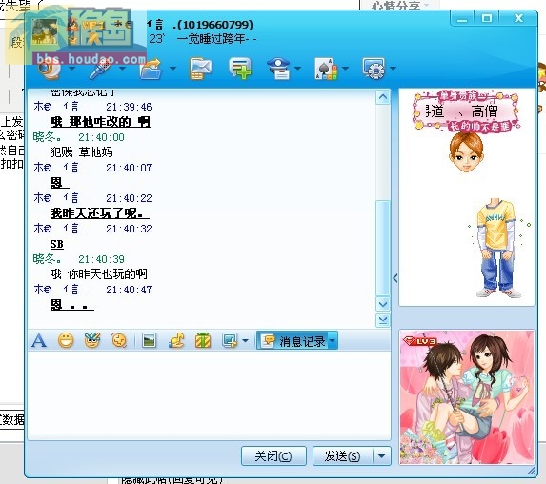Open send options arrow beside 发送(S)
This screenshot has width=546, height=484.
click(382, 456)
